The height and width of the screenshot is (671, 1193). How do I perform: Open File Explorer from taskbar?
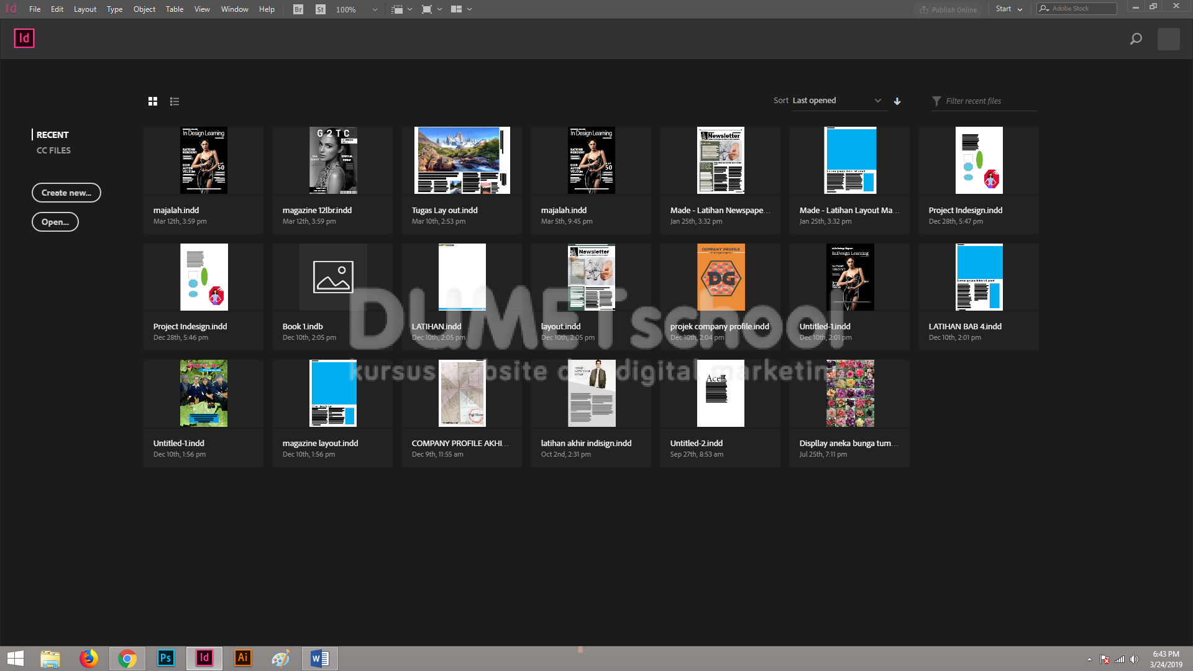[50, 659]
